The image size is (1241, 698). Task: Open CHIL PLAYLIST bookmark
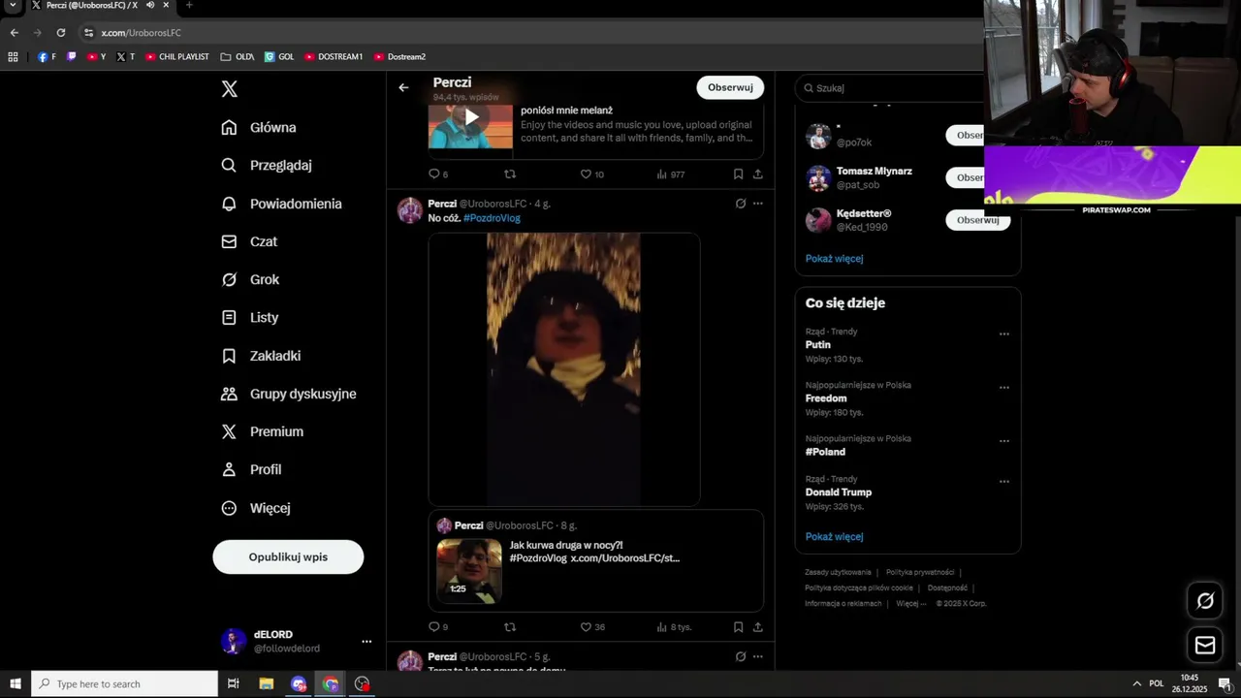[x=177, y=57]
